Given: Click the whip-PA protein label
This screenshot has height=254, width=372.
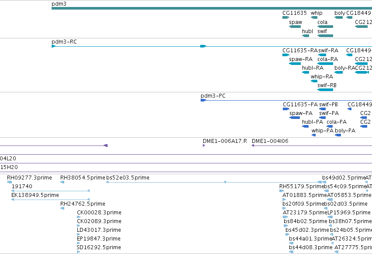Looking at the screenshot, I should 323,131.
